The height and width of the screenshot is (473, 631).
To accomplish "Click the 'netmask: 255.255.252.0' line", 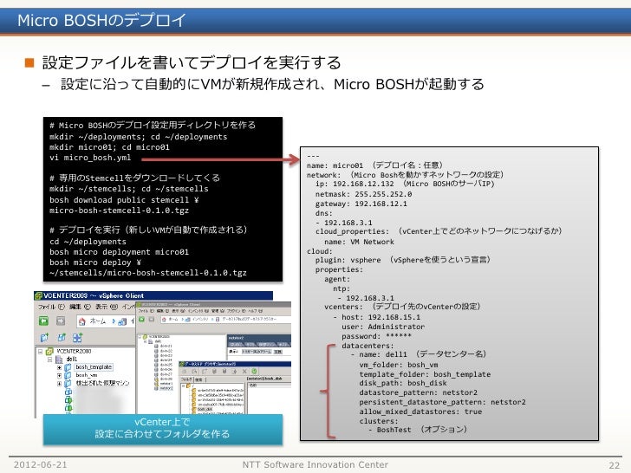I will pyautogui.click(x=363, y=194).
